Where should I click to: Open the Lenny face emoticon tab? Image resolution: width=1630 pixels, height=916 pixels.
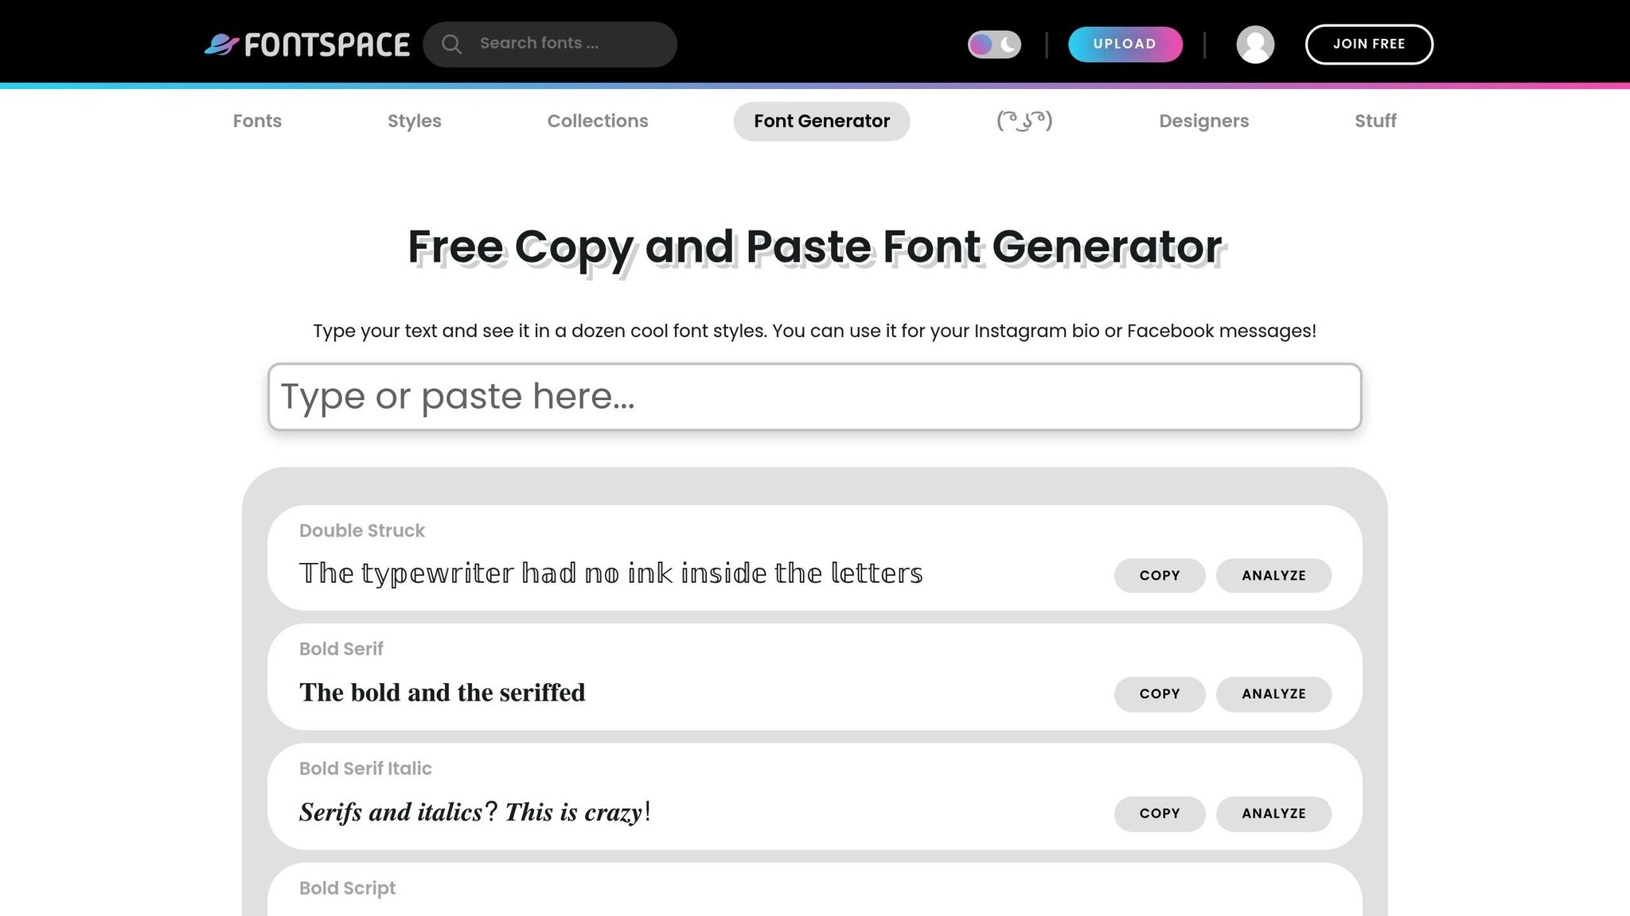coord(1024,121)
